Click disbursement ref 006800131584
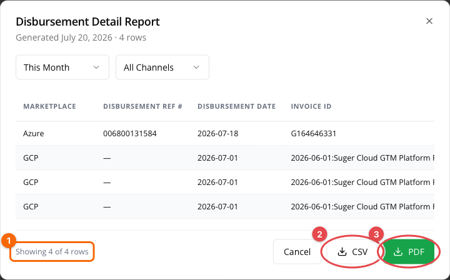 tap(130, 133)
